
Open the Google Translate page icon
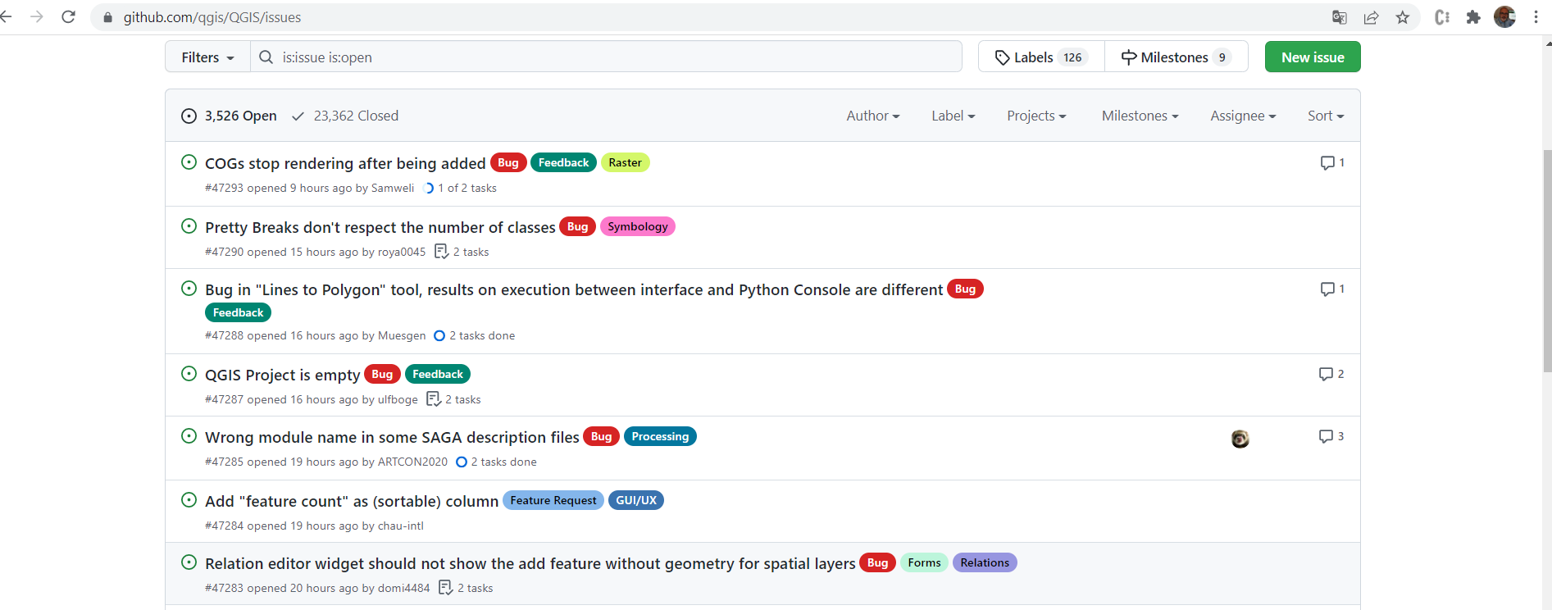pos(1340,17)
